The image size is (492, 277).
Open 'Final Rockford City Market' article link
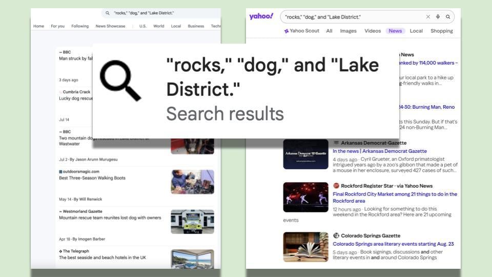click(395, 197)
